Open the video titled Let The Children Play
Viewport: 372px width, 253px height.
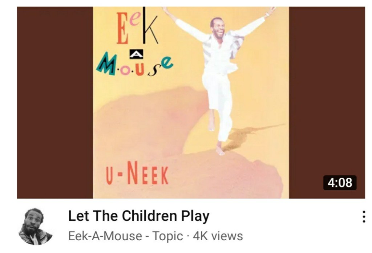139,216
